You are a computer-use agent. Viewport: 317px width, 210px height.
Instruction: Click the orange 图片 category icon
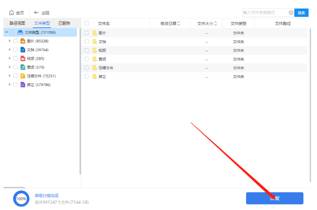pyautogui.click(x=23, y=41)
